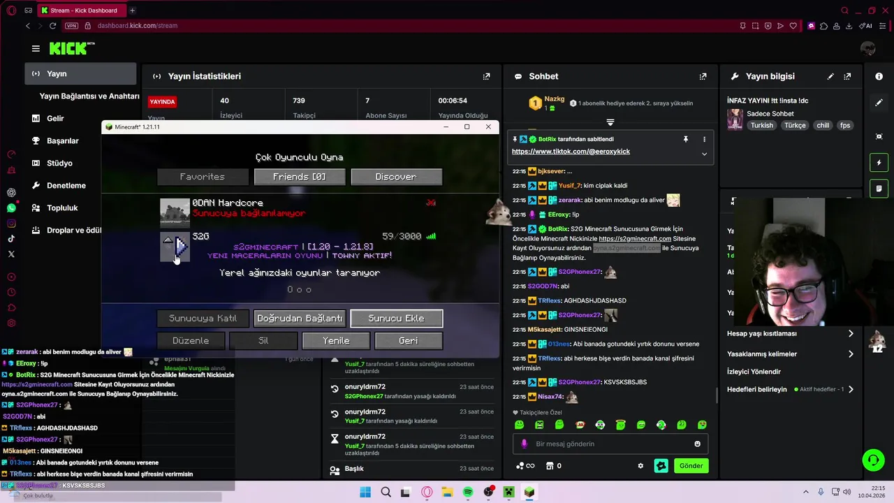The width and height of the screenshot is (894, 503).
Task: Open the pinned TikTok link
Action: point(571,152)
